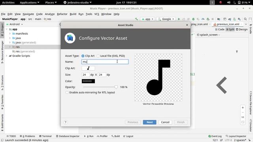Click the width size field 24
Image resolution: width=253 pixels, height=142 pixels.
pyautogui.click(x=85, y=75)
